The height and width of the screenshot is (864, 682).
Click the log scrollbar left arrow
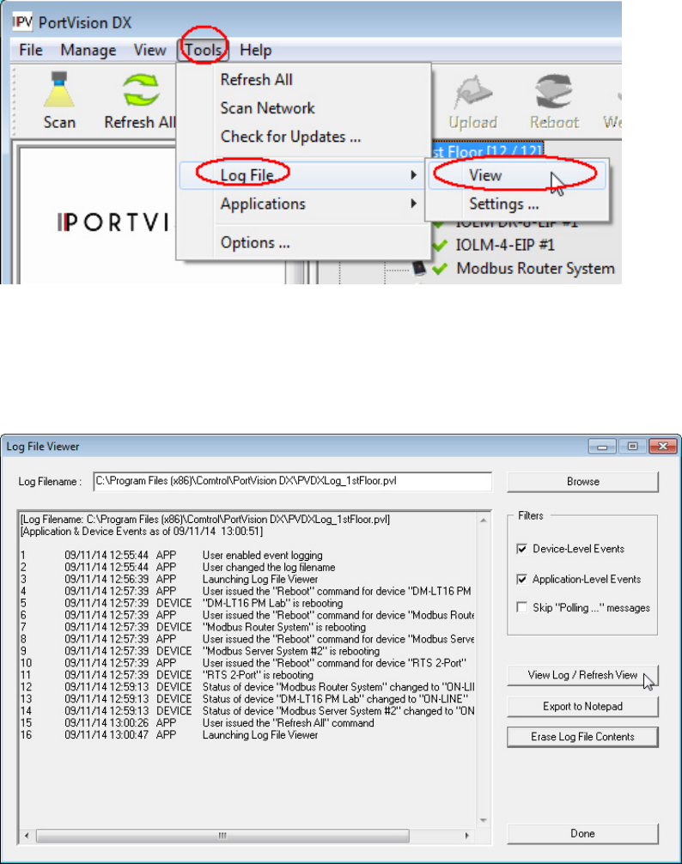pos(27,836)
